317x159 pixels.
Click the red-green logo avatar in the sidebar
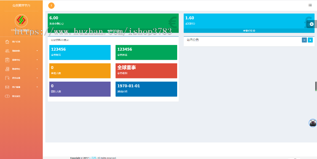click(x=21, y=21)
